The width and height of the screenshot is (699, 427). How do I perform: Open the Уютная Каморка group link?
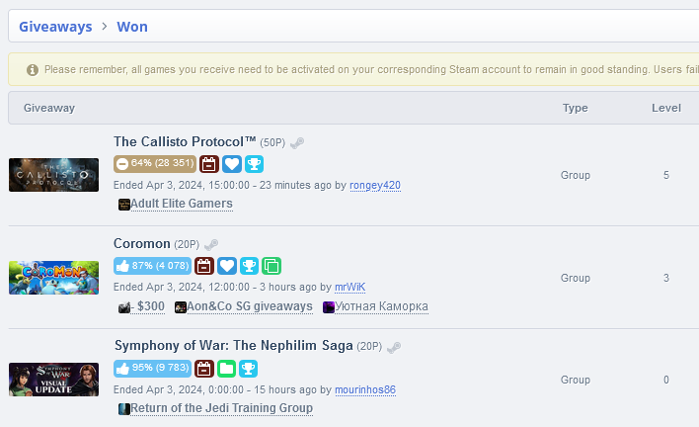tap(382, 306)
